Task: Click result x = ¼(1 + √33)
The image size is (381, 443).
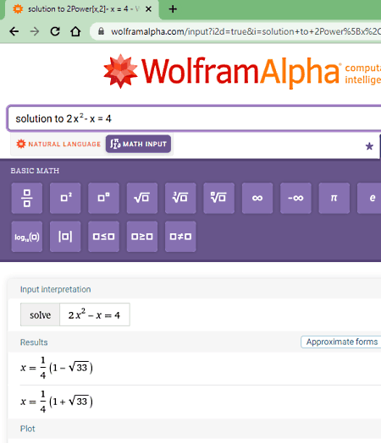Action: point(57,402)
